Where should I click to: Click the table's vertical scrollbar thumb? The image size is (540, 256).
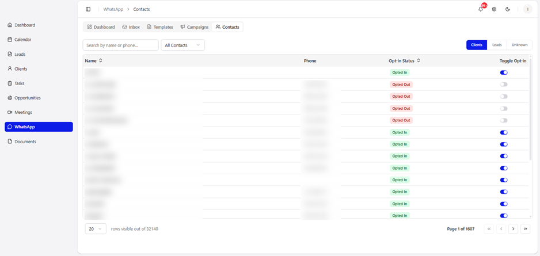530,109
